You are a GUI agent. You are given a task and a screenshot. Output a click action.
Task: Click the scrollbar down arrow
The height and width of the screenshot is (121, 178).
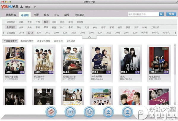click(175, 103)
